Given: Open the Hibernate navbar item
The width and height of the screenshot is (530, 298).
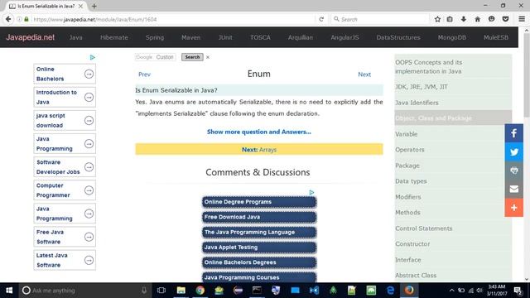Looking at the screenshot, I should tap(114, 37).
